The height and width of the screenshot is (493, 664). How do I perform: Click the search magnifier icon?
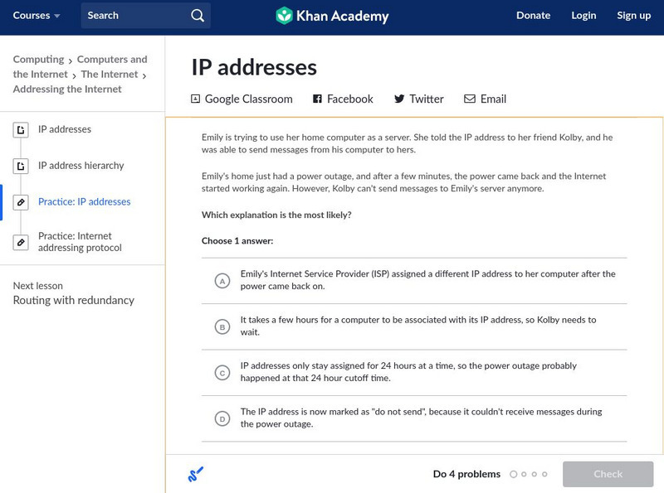197,16
